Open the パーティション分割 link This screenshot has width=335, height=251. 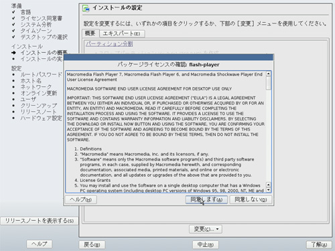pyautogui.click(x=109, y=44)
